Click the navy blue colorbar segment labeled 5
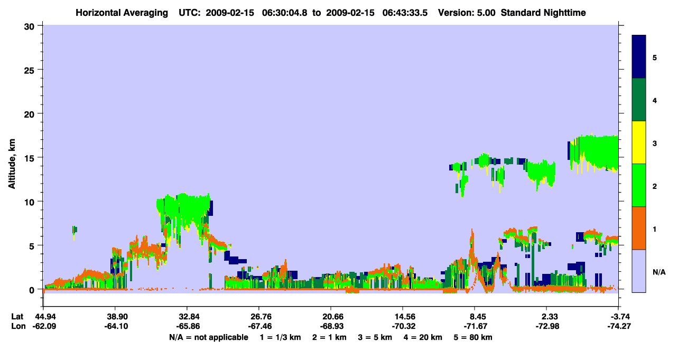 [x=639, y=56]
